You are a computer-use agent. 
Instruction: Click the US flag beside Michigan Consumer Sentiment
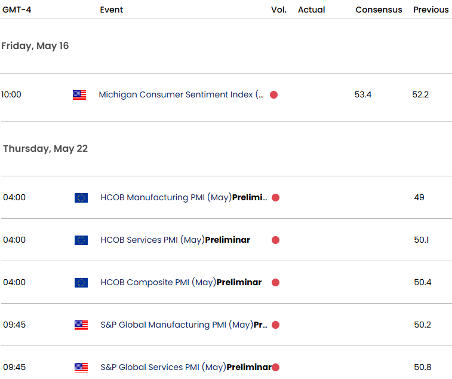[x=79, y=94]
